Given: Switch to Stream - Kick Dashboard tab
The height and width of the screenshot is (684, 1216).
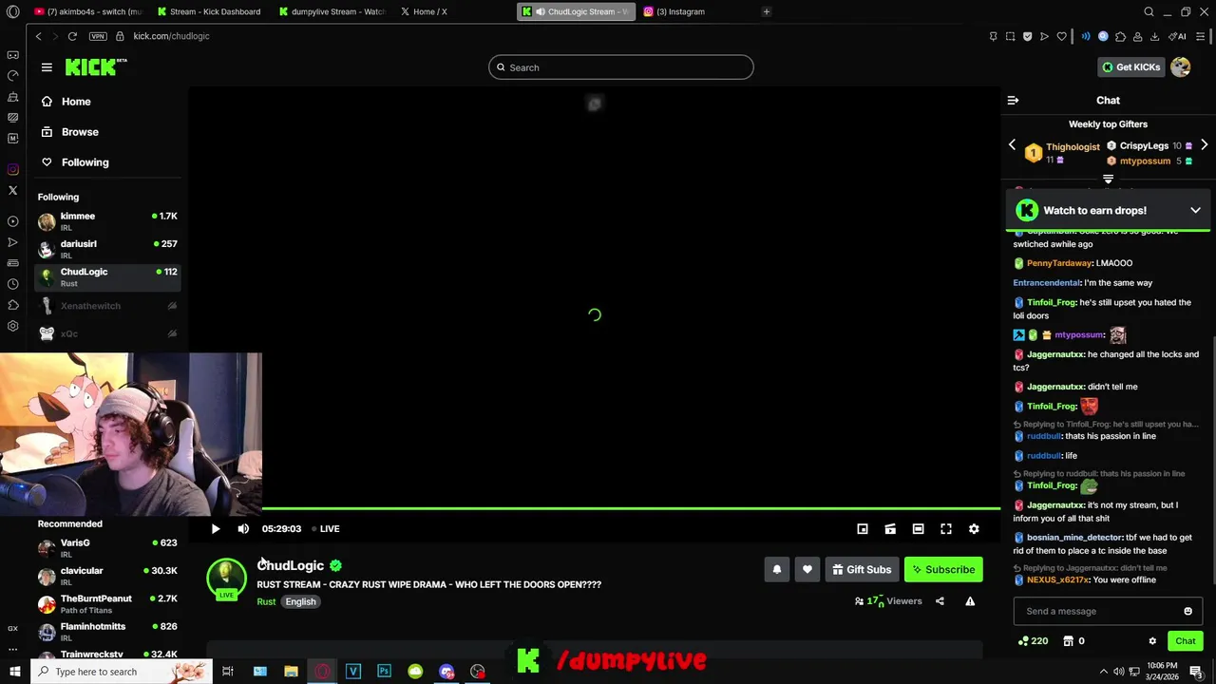Looking at the screenshot, I should [x=209, y=11].
